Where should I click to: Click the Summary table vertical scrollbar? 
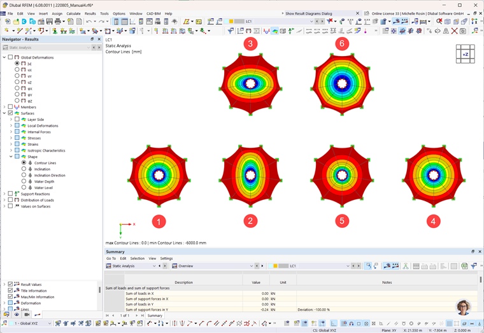click(x=481, y=280)
